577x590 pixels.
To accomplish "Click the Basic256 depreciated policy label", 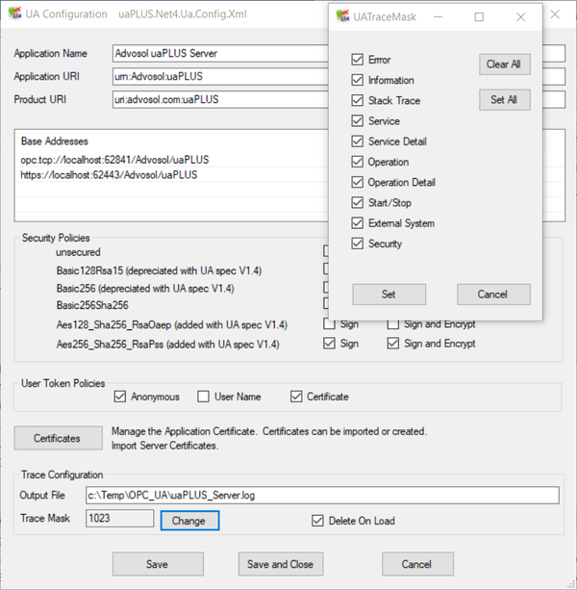I will [x=145, y=288].
